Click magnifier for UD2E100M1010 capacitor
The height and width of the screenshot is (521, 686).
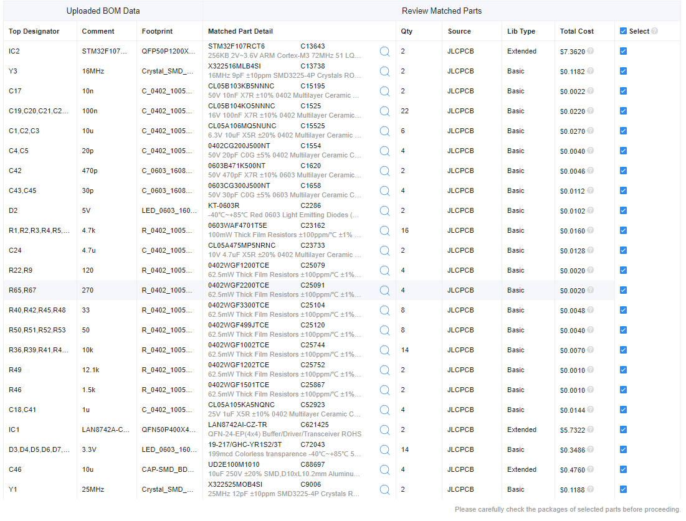(x=384, y=470)
